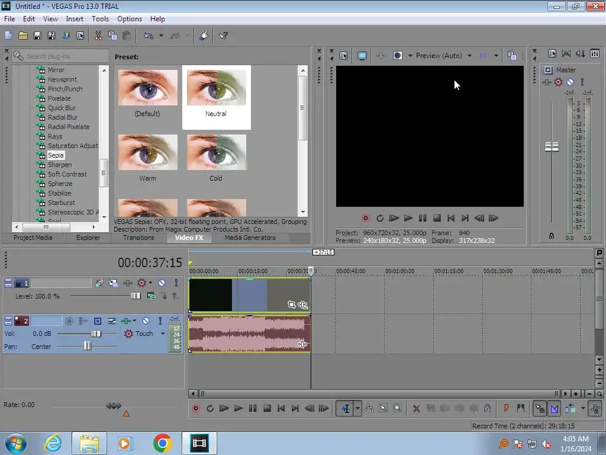Switch to the Project Media tab

[33, 238]
